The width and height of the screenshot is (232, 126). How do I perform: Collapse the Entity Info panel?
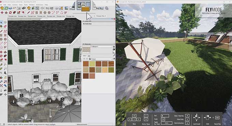[83, 21]
